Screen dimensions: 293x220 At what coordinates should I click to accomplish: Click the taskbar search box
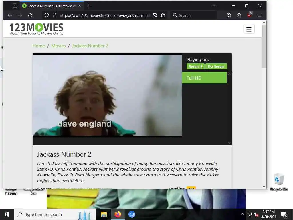pyautogui.click(x=55, y=214)
